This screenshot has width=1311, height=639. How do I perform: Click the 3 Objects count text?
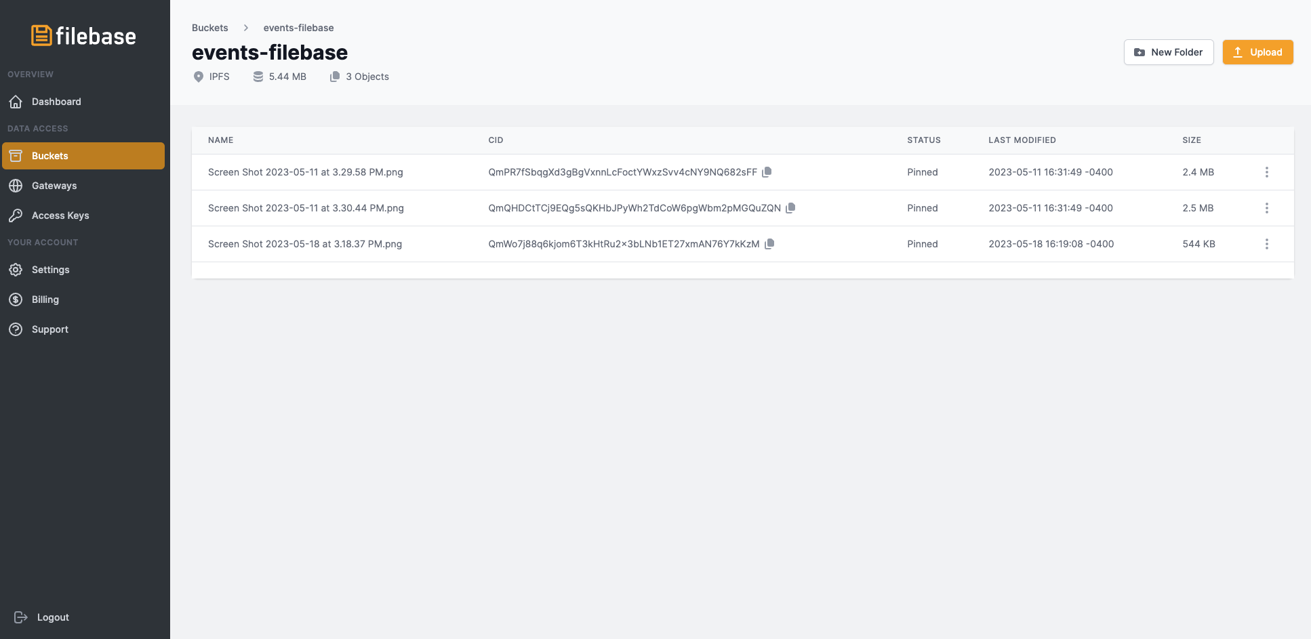(x=367, y=77)
